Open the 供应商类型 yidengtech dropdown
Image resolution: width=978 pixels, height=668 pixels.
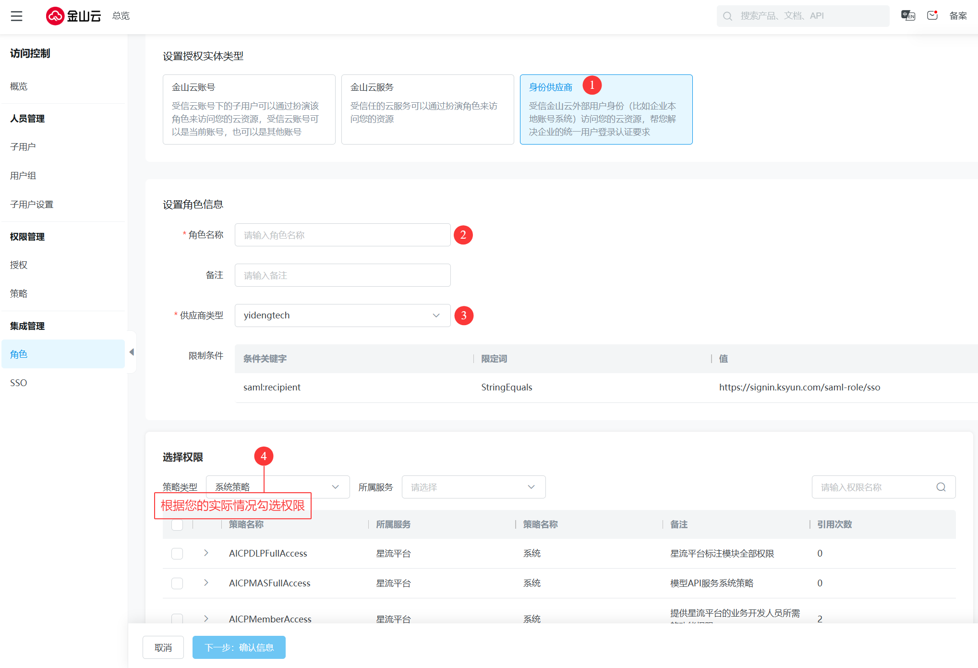coord(342,316)
